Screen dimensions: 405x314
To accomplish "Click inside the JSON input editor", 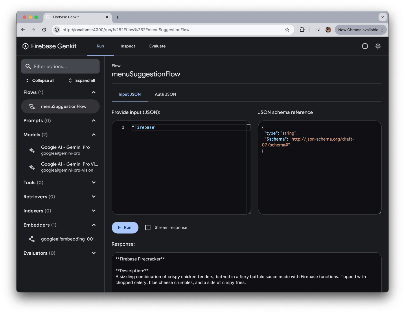I will (x=181, y=168).
